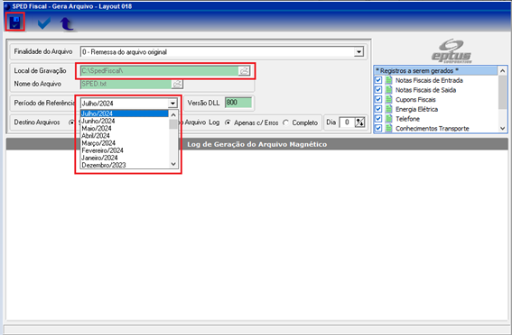Click the blue checkmark validate toolbar icon
Image resolution: width=512 pixels, height=335 pixels.
[x=44, y=23]
